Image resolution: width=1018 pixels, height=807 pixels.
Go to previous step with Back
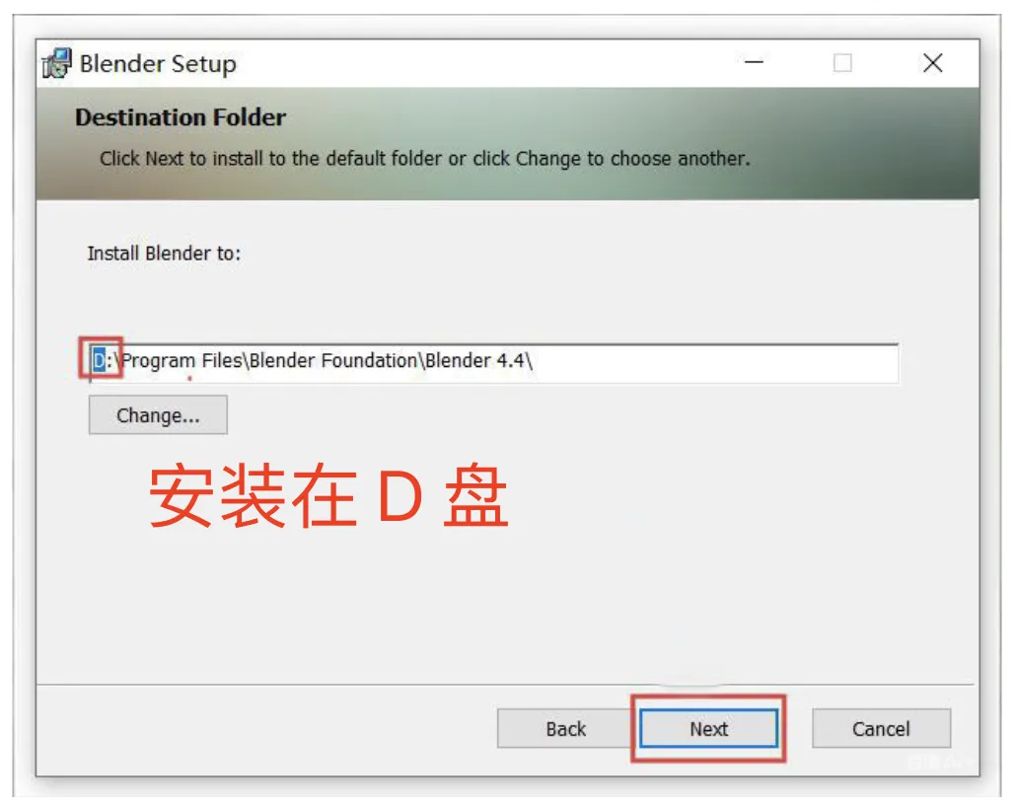[565, 728]
